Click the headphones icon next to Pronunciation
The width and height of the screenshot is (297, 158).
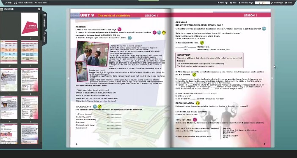[198, 103]
